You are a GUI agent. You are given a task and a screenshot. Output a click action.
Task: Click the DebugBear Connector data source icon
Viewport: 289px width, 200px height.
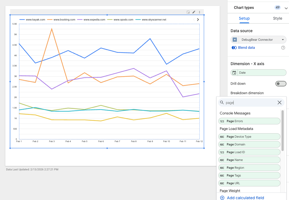coord(235,40)
